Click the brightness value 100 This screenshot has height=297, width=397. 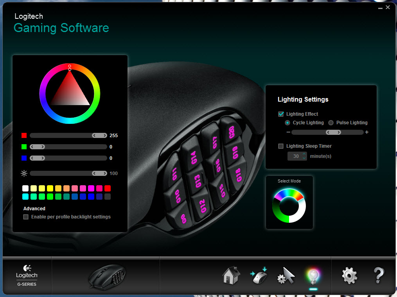pos(114,173)
